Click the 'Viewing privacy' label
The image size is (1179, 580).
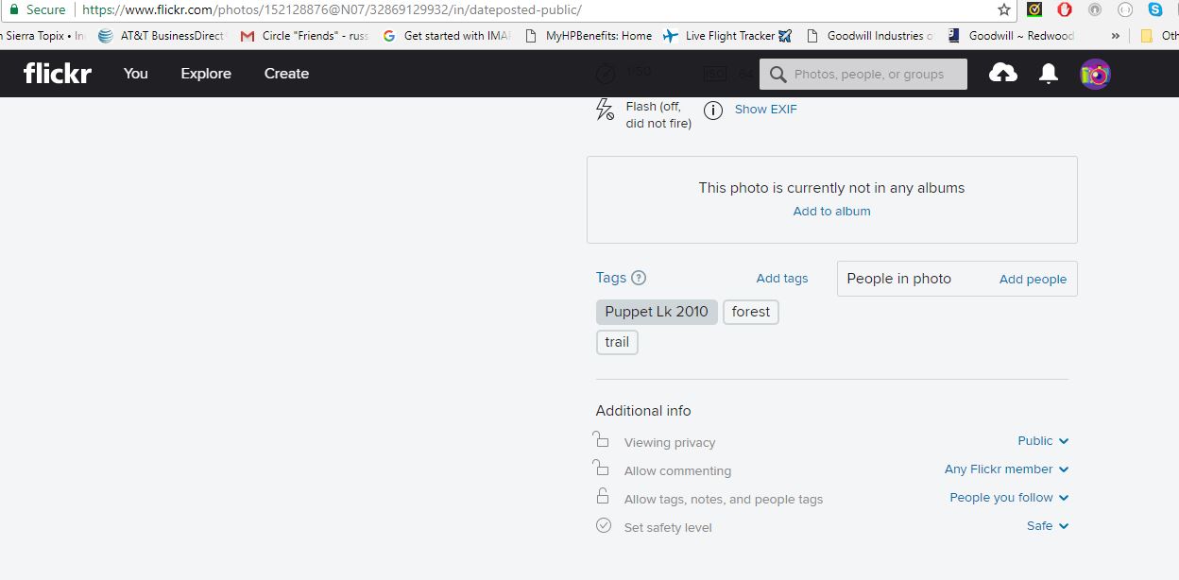click(x=670, y=442)
